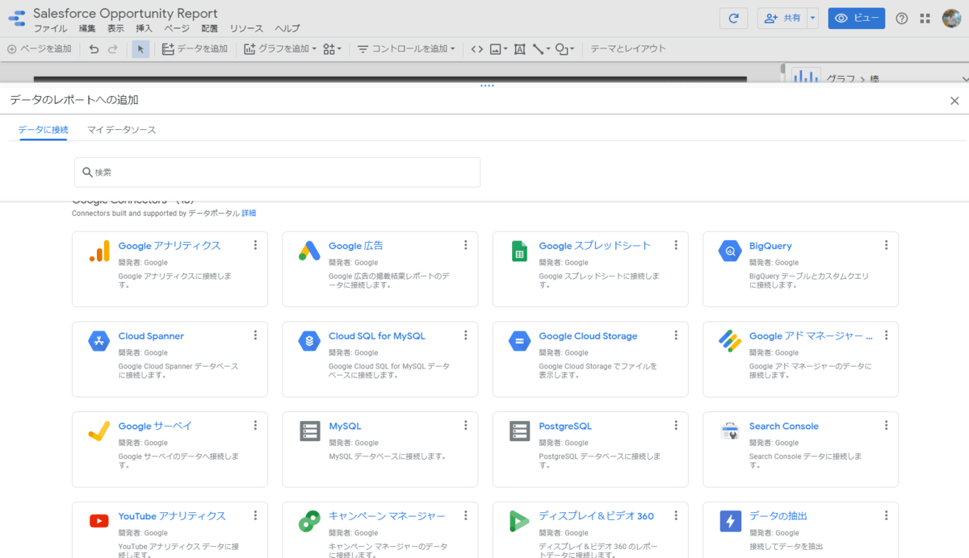This screenshot has width=969, height=558.
Task: Click the URL embed icon
Action: click(477, 49)
